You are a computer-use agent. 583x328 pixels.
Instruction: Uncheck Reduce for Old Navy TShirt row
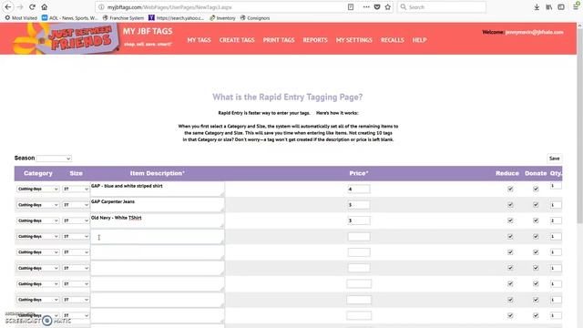click(x=510, y=220)
